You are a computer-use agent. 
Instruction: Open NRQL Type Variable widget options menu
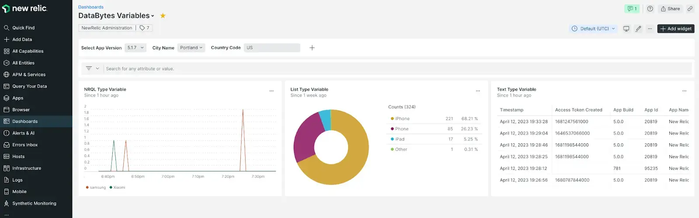click(271, 91)
